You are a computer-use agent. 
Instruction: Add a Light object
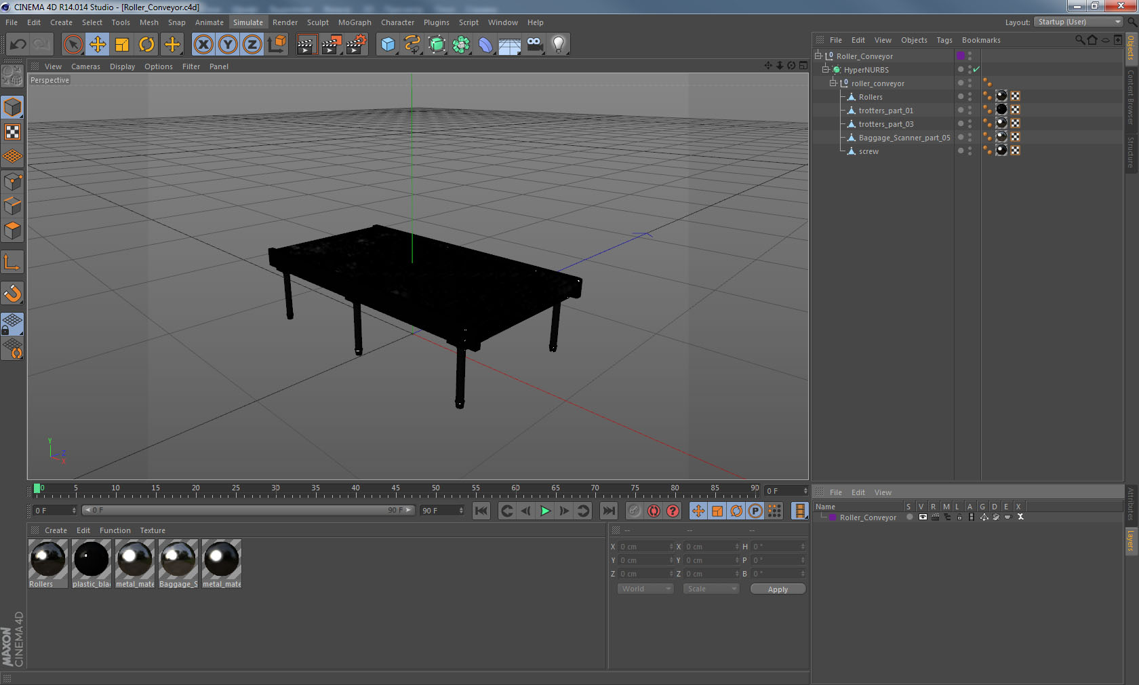[559, 45]
